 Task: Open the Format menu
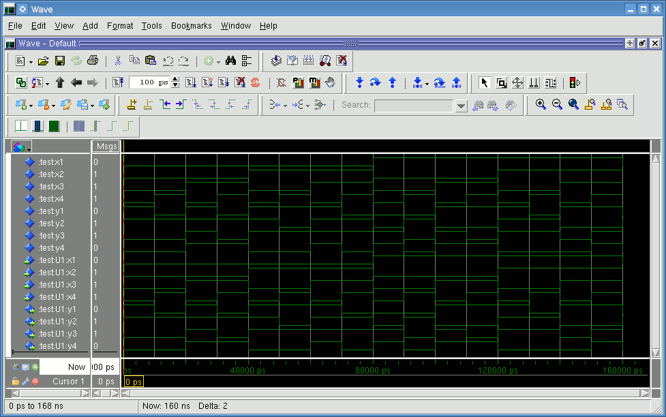pos(120,26)
